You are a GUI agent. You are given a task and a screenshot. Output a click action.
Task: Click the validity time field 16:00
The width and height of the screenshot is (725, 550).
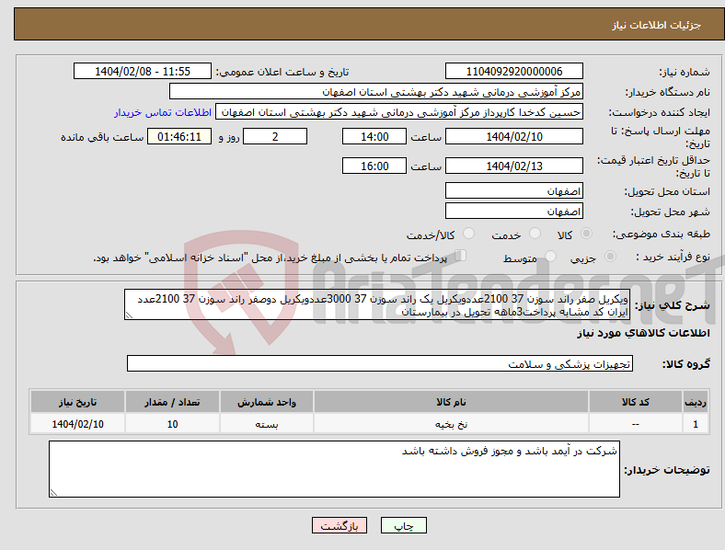[x=374, y=166]
